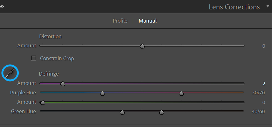Viewport: 272px width, 127px height.
Task: Click the right Purple Hue slider handle
Action: (x=181, y=93)
